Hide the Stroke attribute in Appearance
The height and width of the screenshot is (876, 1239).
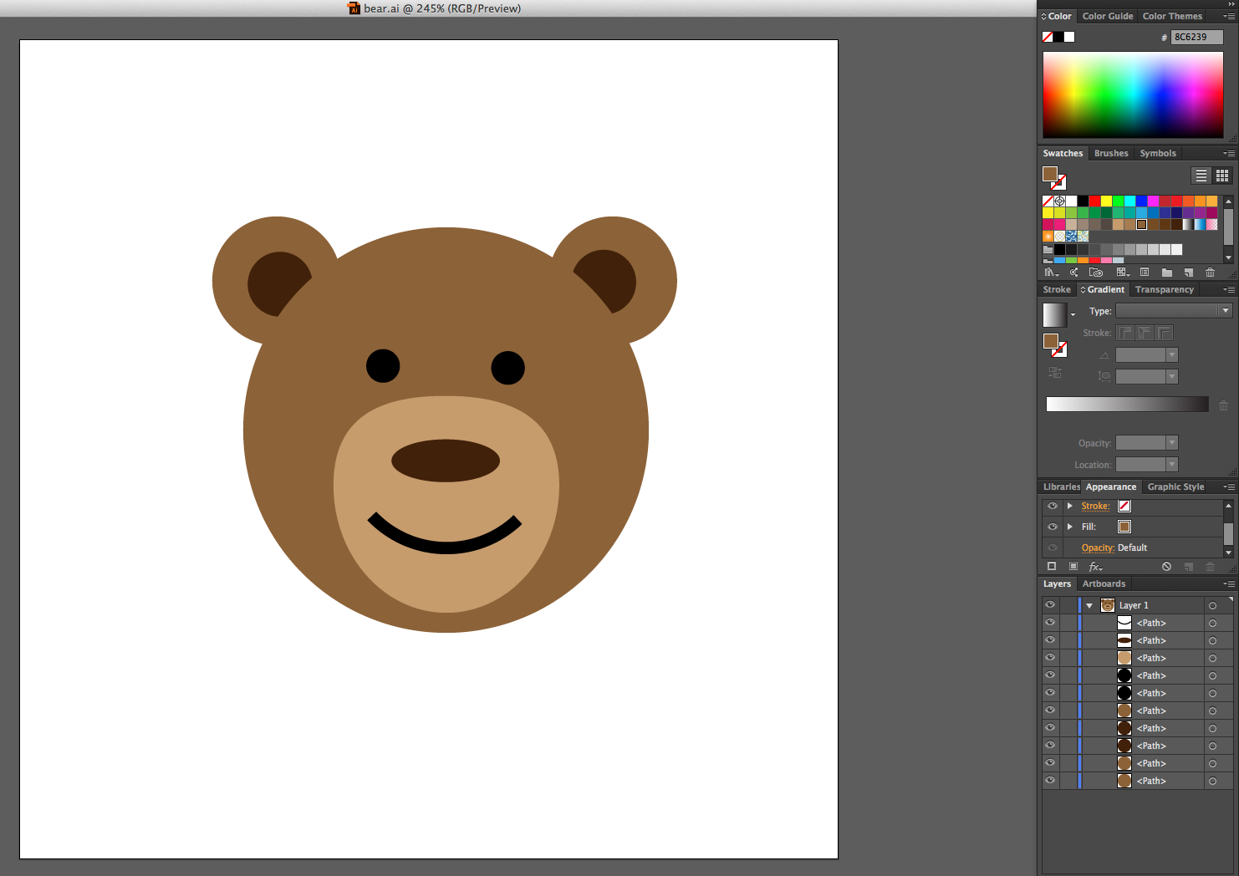tap(1053, 506)
